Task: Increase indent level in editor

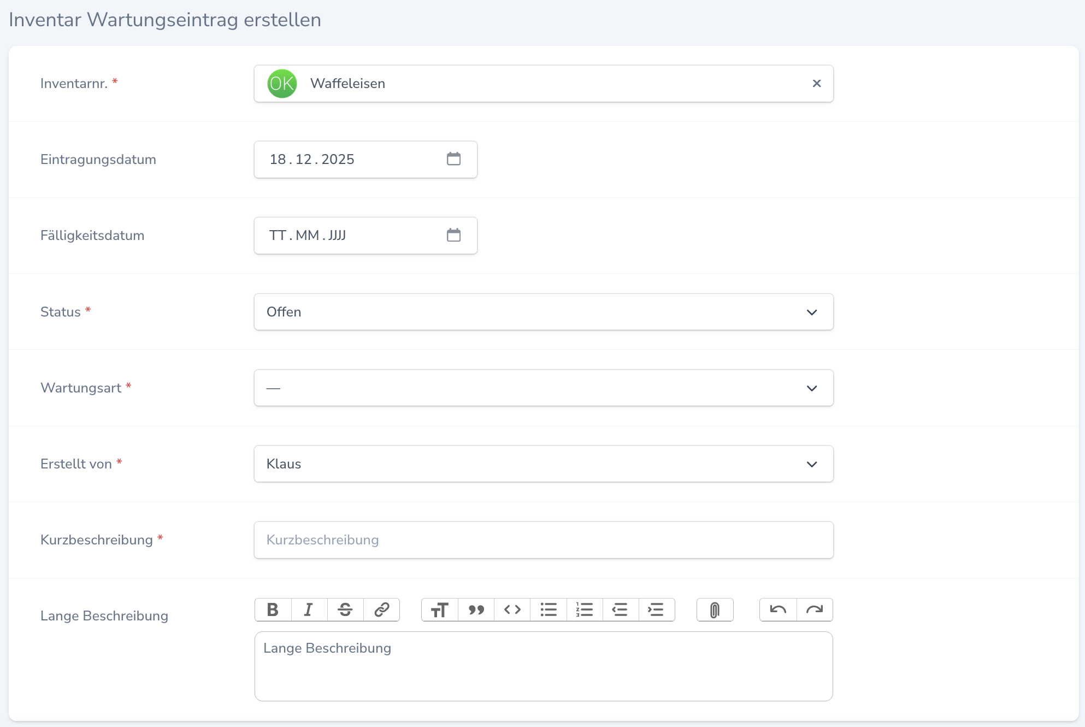Action: pyautogui.click(x=656, y=609)
